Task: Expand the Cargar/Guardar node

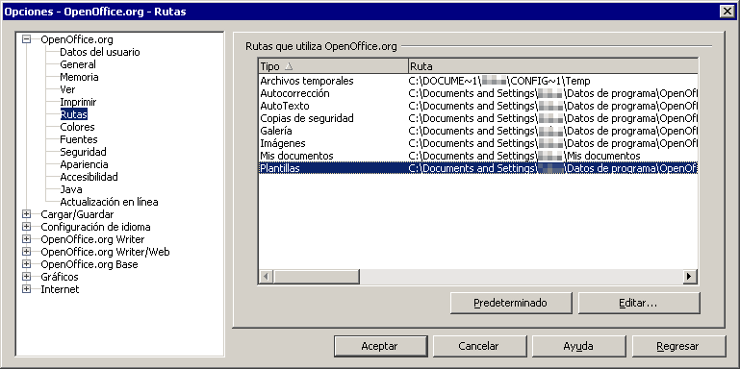Action: pyautogui.click(x=26, y=214)
